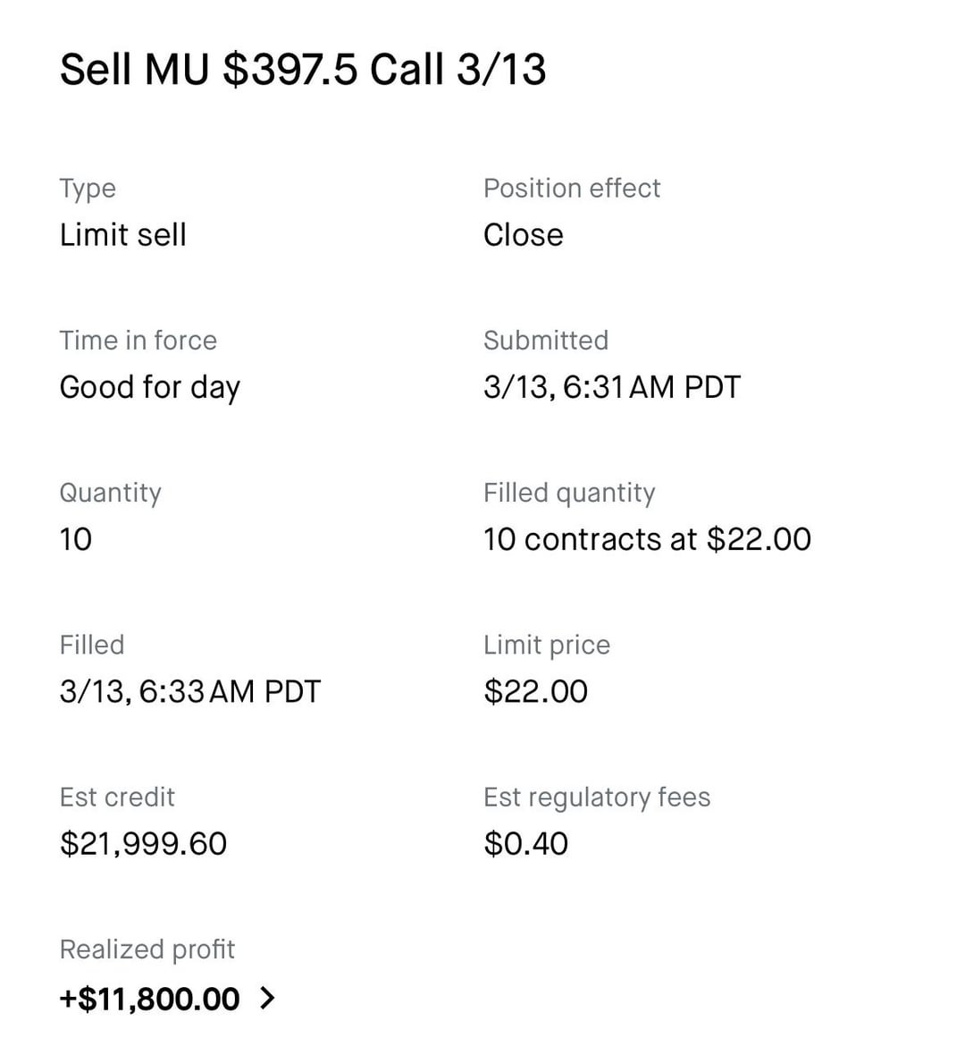Select the Est credit $21,999.60 amount

pos(143,843)
